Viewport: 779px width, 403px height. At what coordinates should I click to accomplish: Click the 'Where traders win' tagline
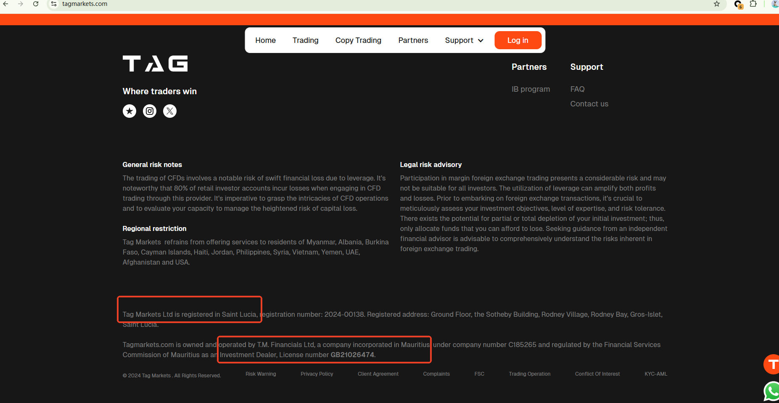(160, 91)
